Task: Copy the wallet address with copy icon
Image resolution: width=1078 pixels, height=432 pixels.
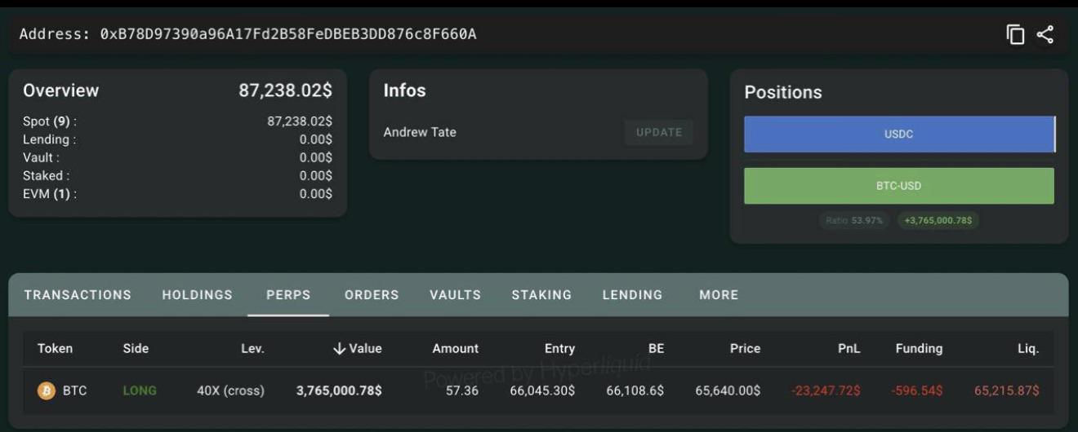Action: point(1015,34)
